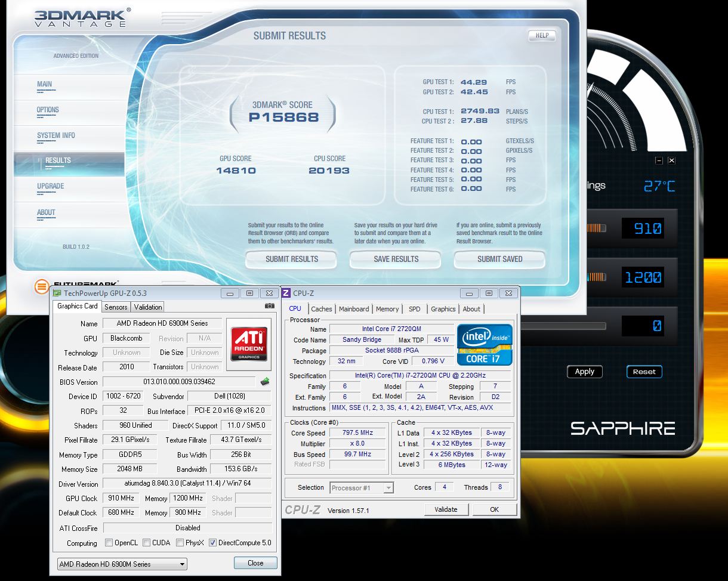Open the About tab in CPU-Z
The height and width of the screenshot is (581, 728).
point(471,309)
